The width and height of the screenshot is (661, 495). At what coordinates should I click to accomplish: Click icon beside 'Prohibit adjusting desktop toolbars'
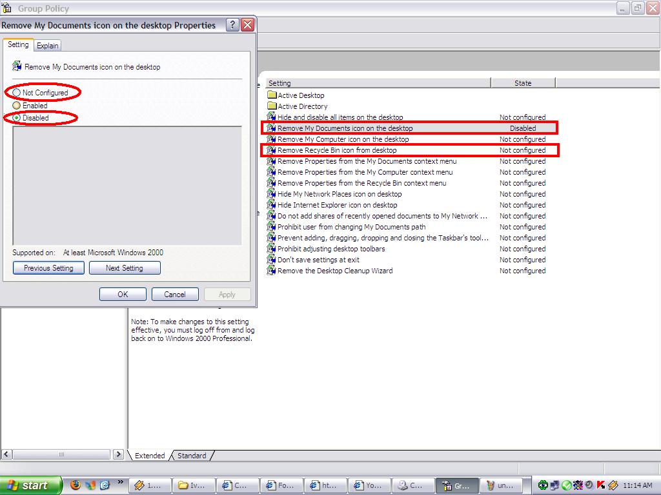272,248
